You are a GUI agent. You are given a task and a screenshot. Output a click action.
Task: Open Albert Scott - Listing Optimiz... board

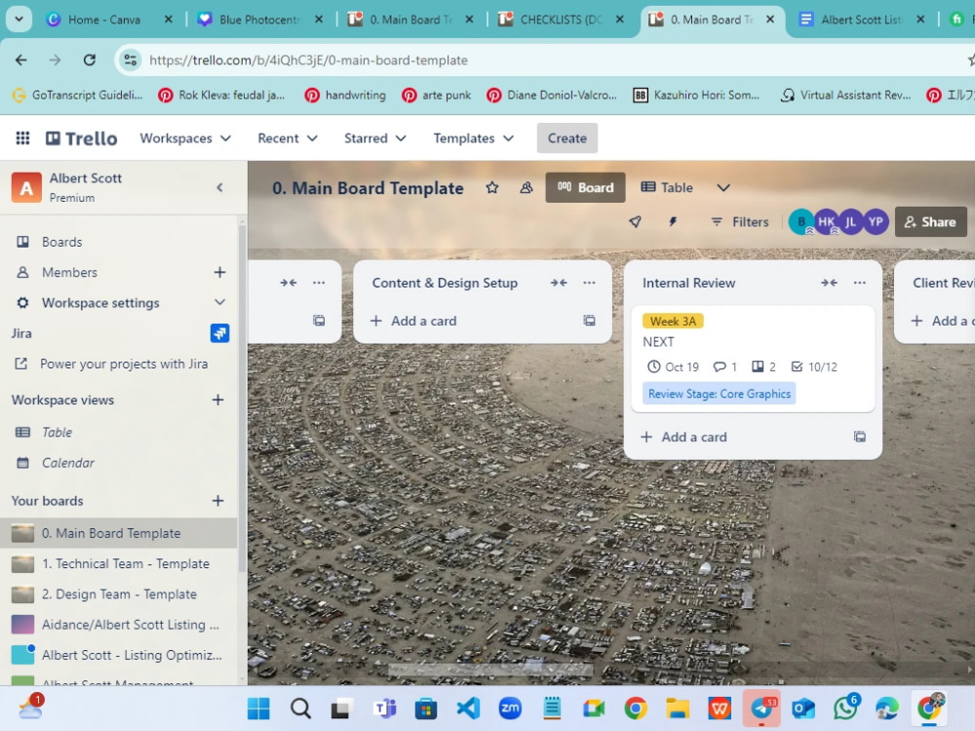point(118,655)
